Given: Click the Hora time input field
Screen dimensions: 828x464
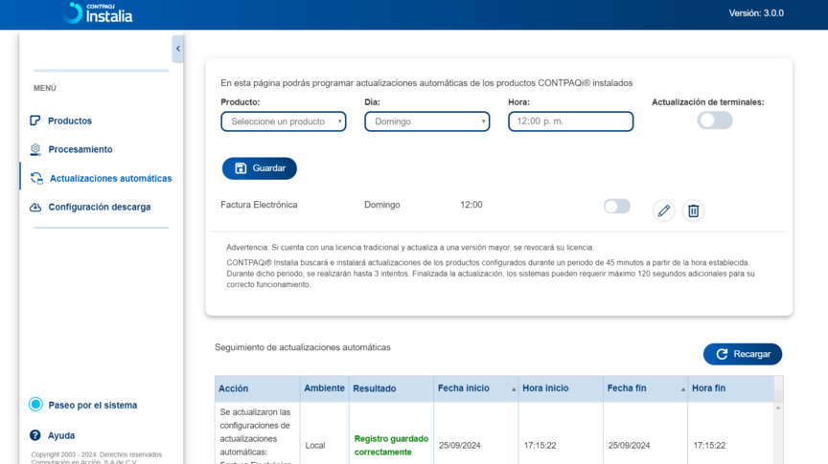Looking at the screenshot, I should (x=571, y=122).
